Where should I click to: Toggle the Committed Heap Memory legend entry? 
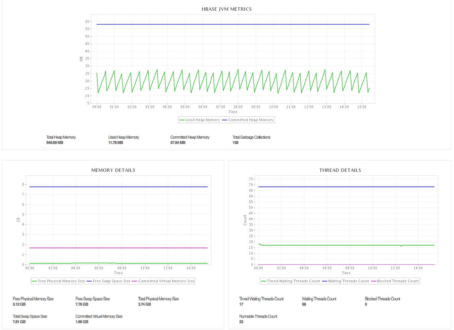[248, 120]
